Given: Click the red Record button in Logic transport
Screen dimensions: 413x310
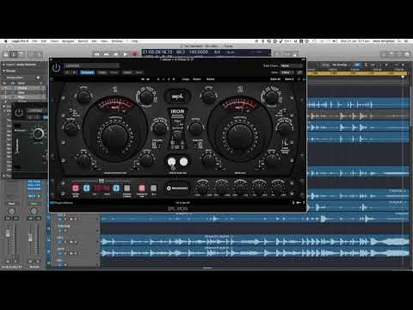Looking at the screenshot, I should [x=134, y=54].
